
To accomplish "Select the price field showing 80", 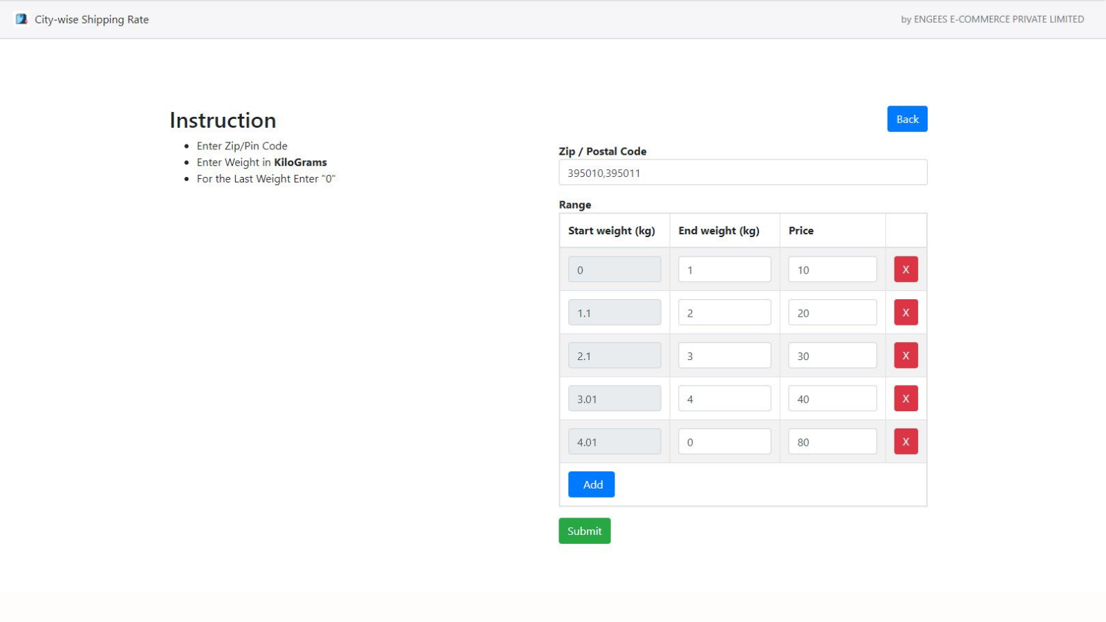I will click(x=832, y=442).
